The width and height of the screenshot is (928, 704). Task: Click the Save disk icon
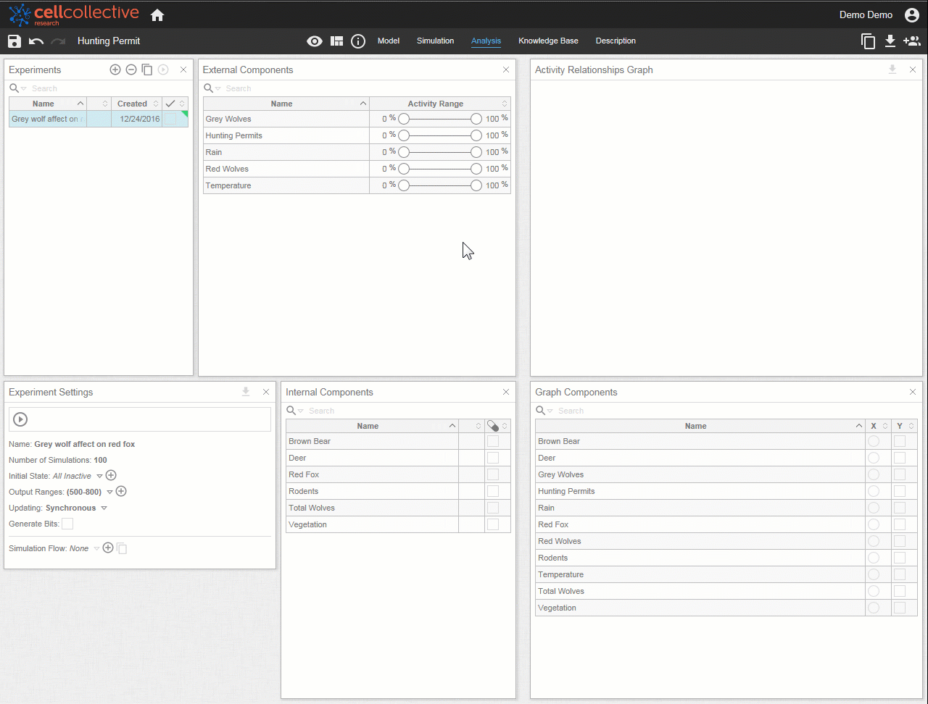click(x=14, y=41)
